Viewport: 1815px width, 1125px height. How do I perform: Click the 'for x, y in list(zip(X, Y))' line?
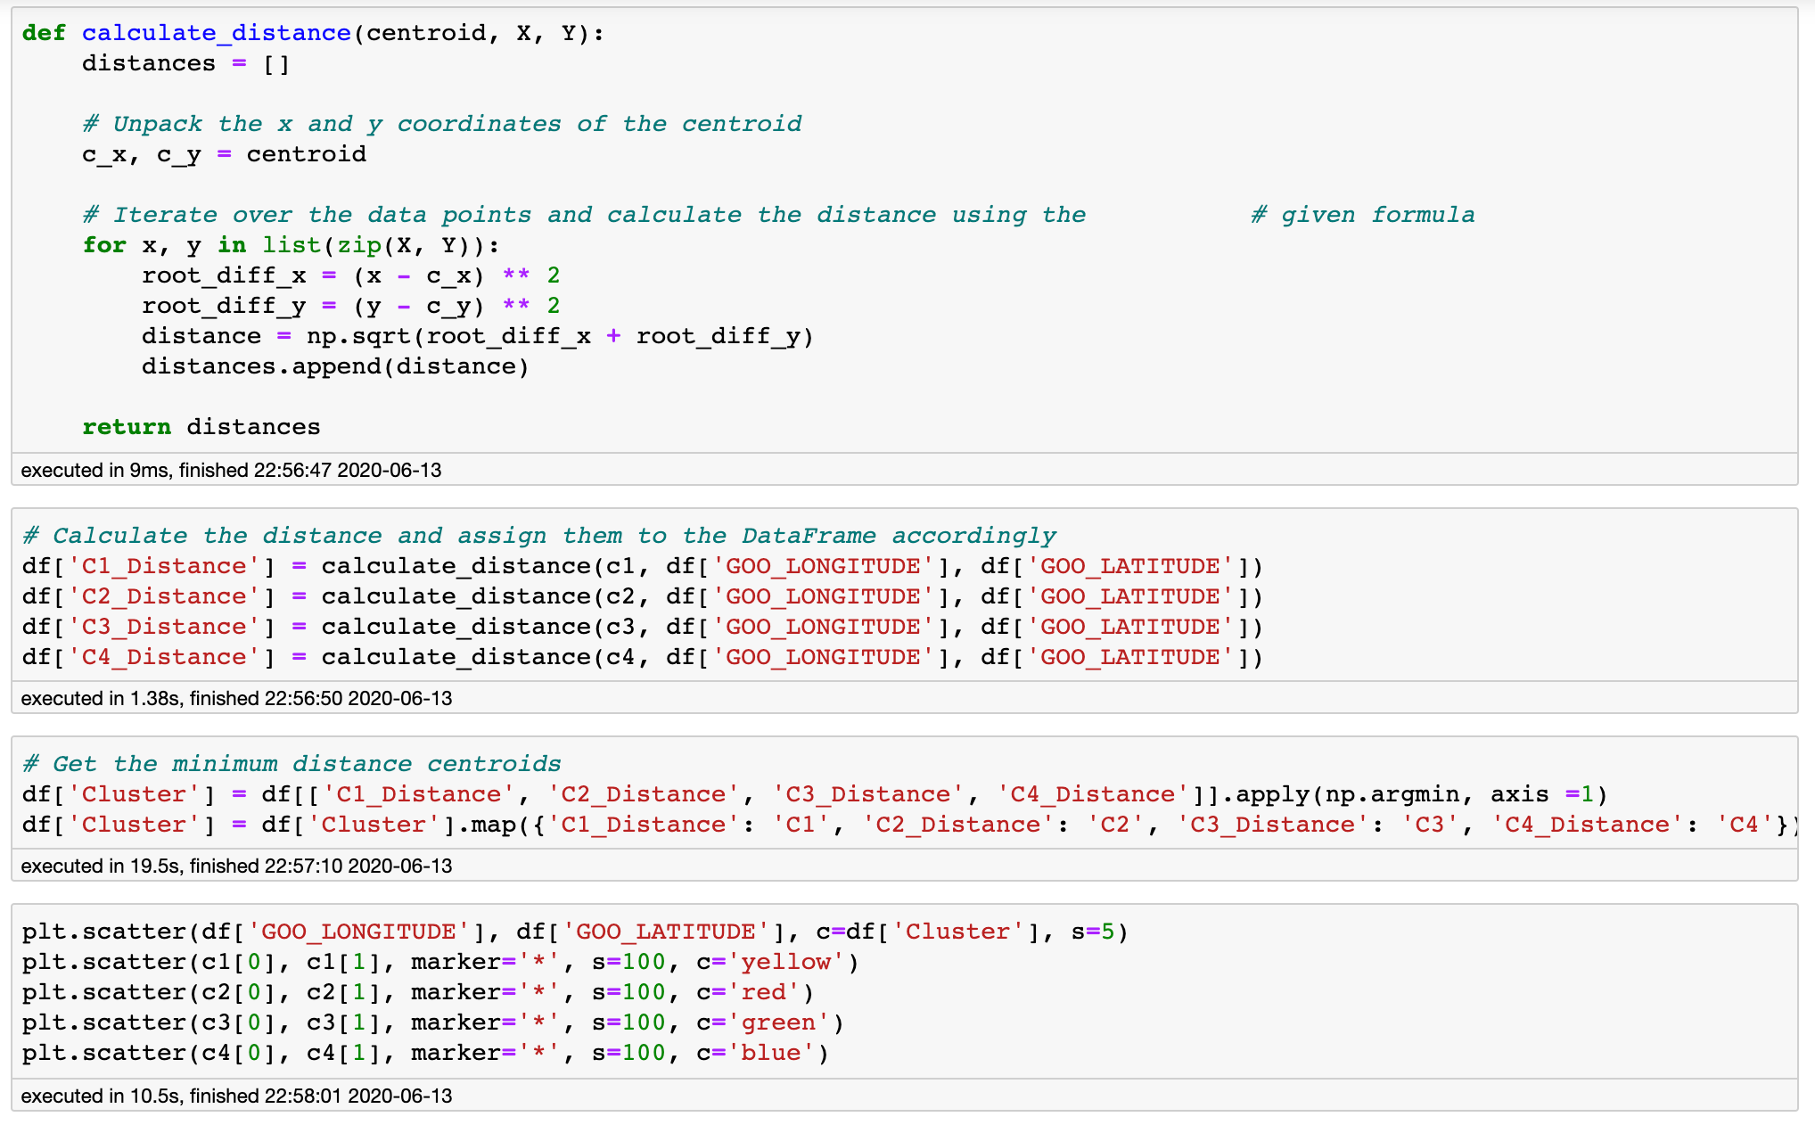click(291, 245)
